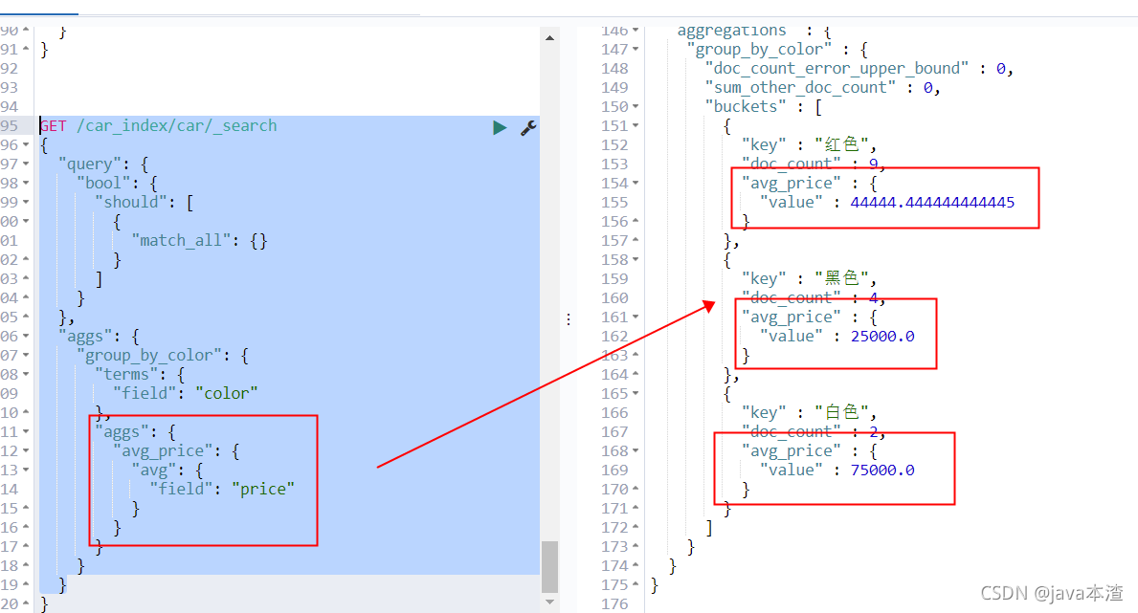Screen dimensions: 1138x613
Task: Click the "should": [ line in request
Action: click(144, 202)
